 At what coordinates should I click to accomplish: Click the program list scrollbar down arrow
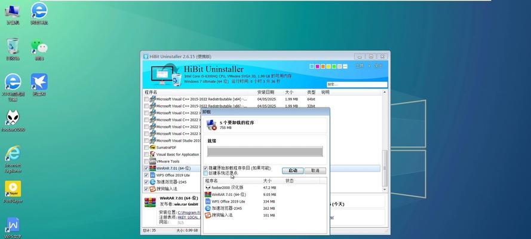point(385,190)
